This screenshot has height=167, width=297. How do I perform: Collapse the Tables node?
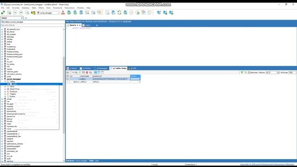[5, 82]
